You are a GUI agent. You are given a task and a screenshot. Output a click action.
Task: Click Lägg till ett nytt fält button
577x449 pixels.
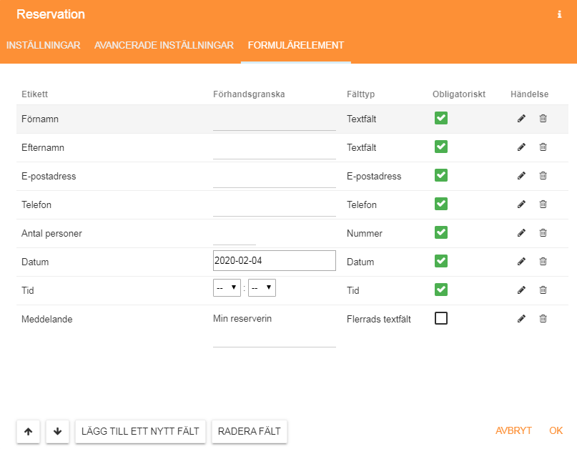click(x=140, y=431)
